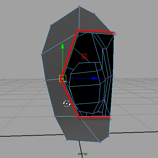Click the white tumble rotate cursor icon

click(x=67, y=104)
